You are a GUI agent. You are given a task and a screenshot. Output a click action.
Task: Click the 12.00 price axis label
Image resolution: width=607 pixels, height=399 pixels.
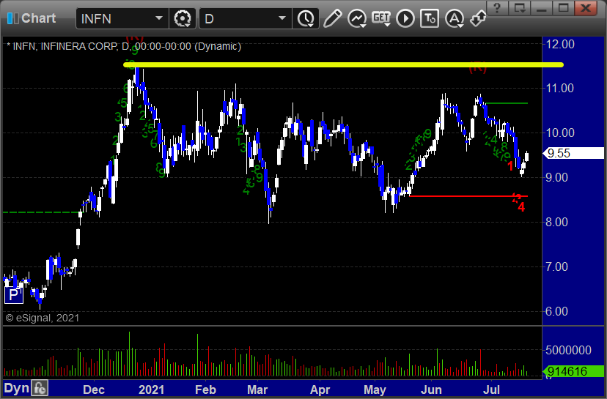560,44
